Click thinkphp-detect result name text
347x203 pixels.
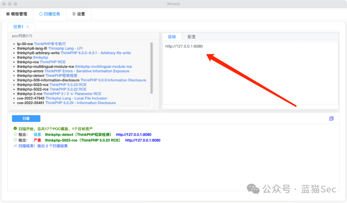[78, 134]
